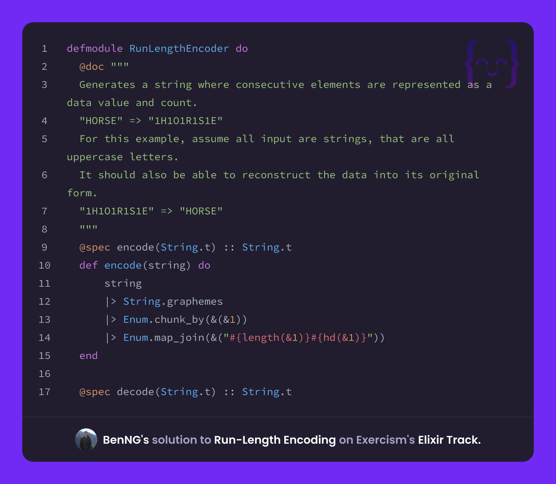The width and height of the screenshot is (556, 484).
Task: Click BenNG's avatar photo
Action: coord(86,440)
